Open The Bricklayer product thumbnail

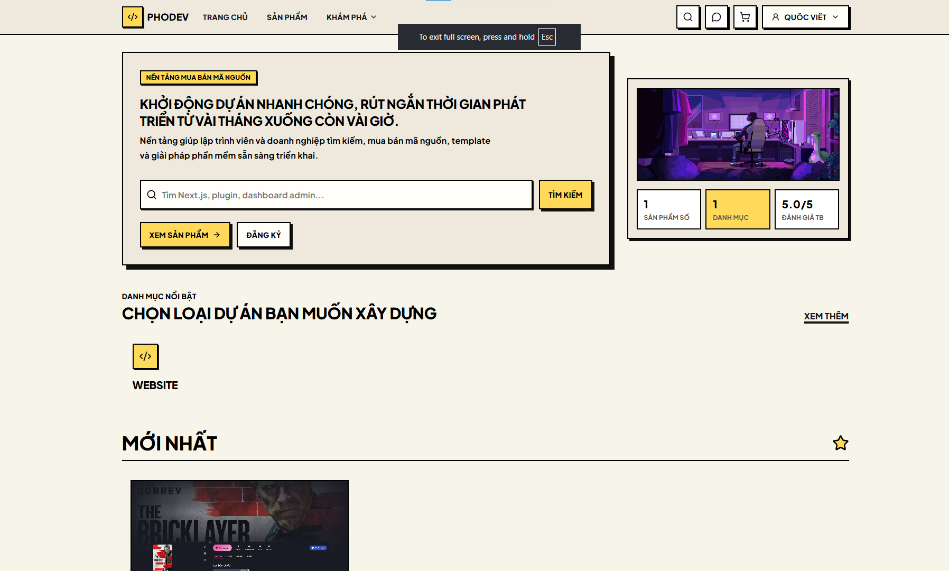(x=239, y=526)
